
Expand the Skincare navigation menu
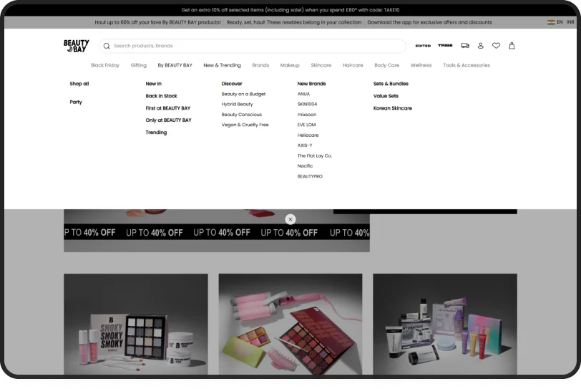[x=321, y=65]
